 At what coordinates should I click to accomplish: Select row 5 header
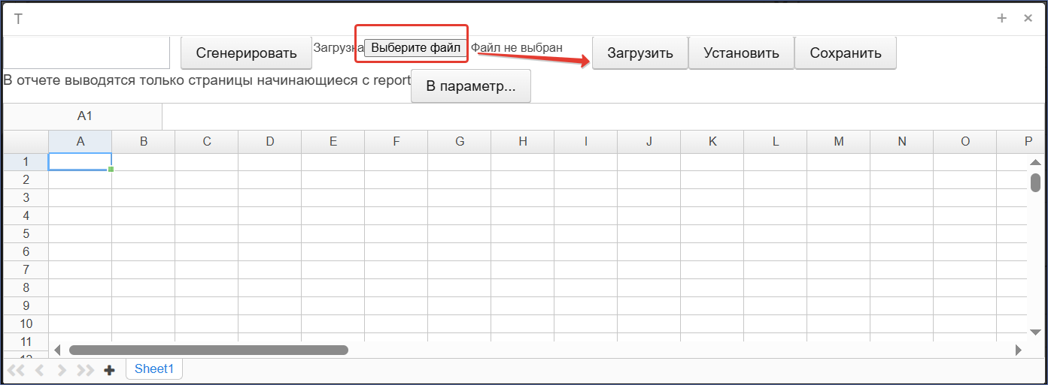click(x=26, y=233)
